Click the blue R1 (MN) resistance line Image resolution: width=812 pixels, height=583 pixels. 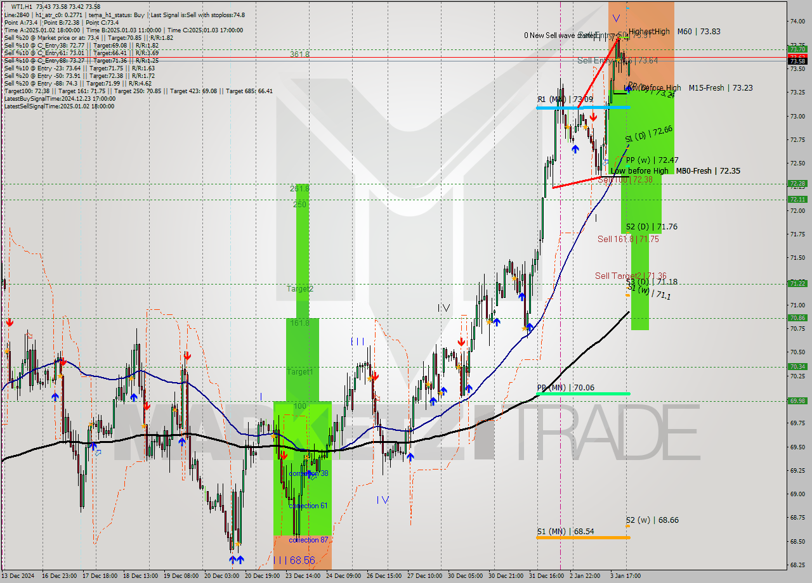[583, 108]
